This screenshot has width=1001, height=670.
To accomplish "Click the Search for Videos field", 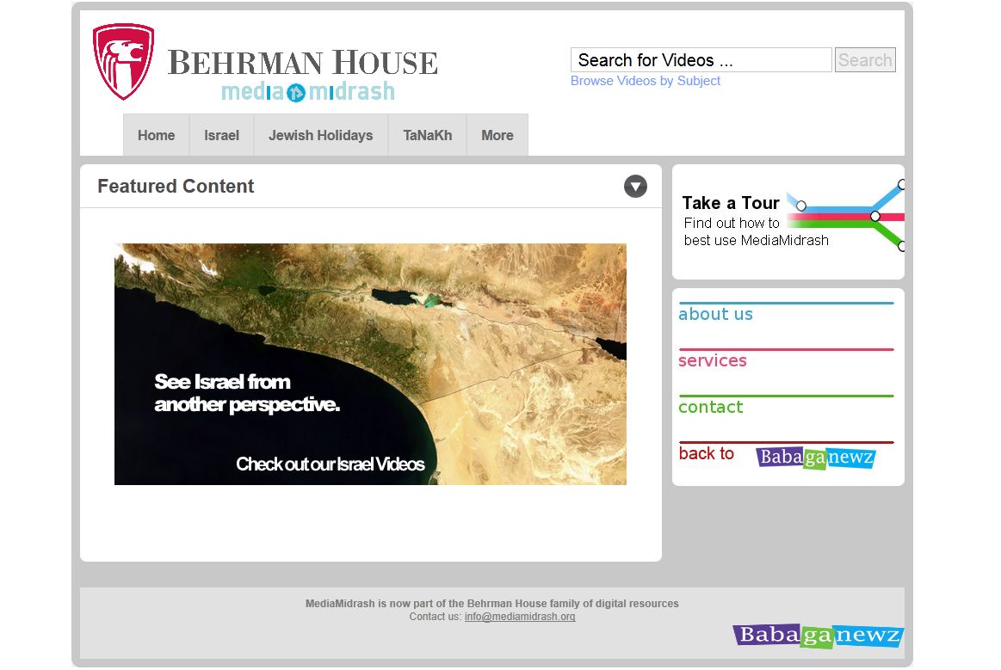I will point(701,60).
